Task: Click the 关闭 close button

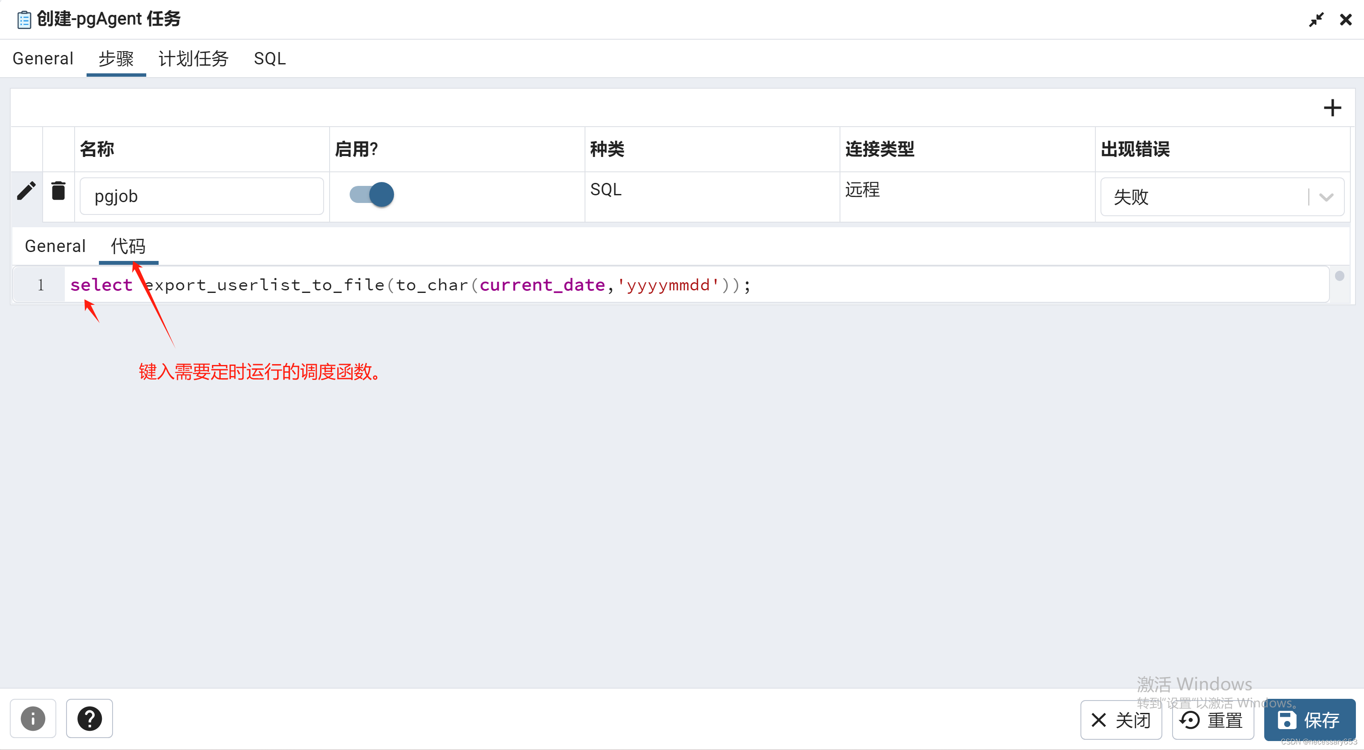Action: click(x=1121, y=720)
